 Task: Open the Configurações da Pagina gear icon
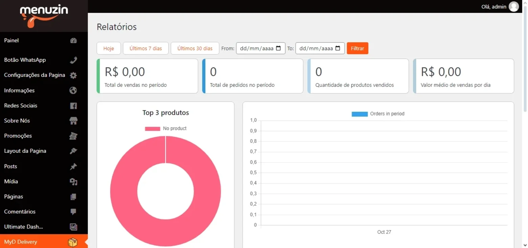coord(73,75)
